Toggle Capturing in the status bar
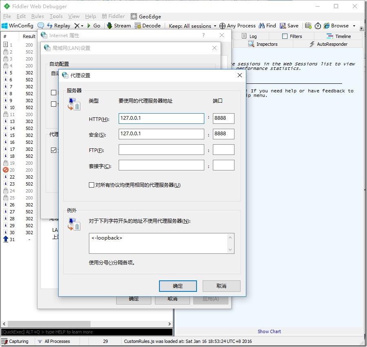Viewport: 367px width, 347px height. click(x=15, y=341)
